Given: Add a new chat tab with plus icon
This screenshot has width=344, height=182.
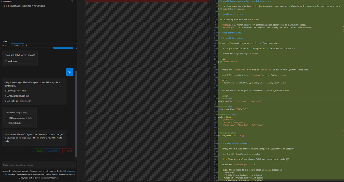Looking at the screenshot, I should (26, 46).
